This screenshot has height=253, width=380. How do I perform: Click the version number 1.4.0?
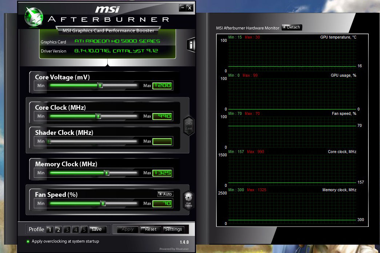(184, 242)
